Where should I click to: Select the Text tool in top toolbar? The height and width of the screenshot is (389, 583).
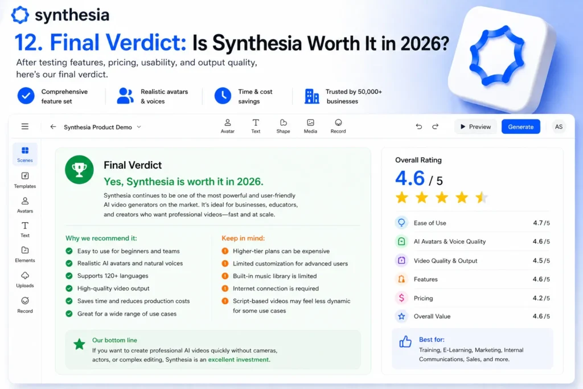point(256,126)
